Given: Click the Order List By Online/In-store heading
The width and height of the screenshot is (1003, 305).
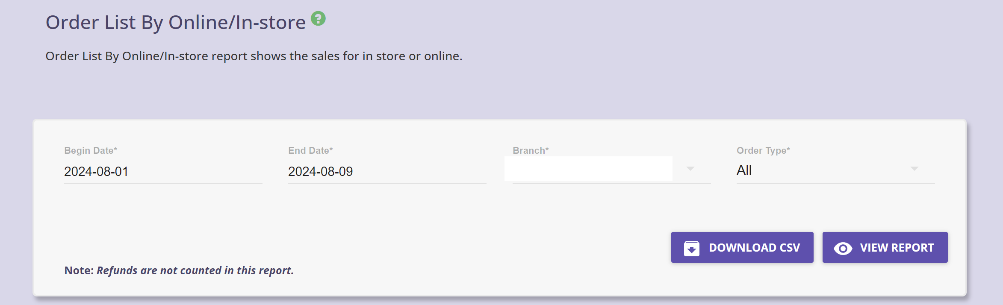Looking at the screenshot, I should (176, 22).
